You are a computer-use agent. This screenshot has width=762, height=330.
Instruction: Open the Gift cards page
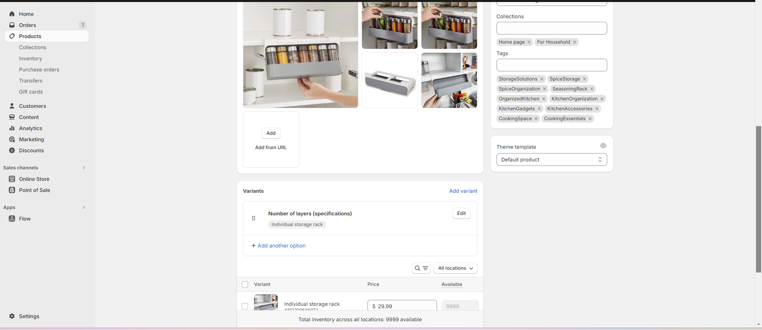(x=31, y=92)
